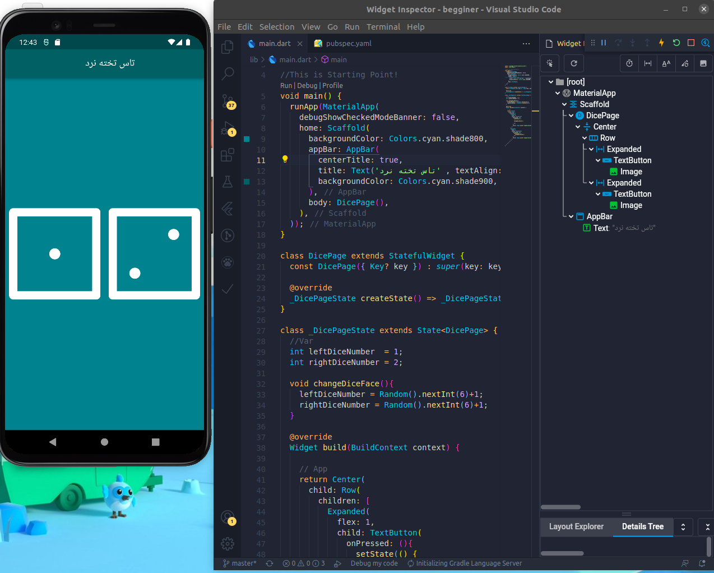Click the lightbulb code action on line 11

[285, 159]
